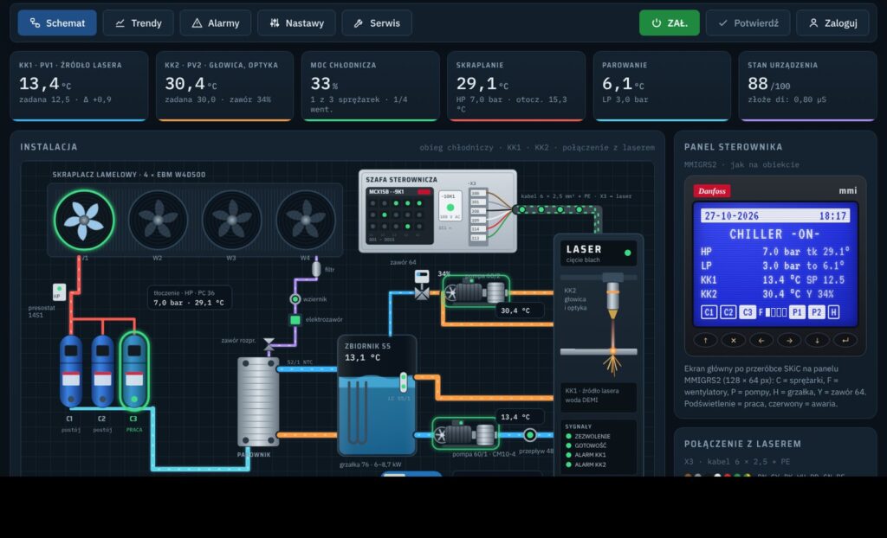The image size is (887, 538).
Task: Select compressor C3 marked PRACA
Action: (134, 370)
